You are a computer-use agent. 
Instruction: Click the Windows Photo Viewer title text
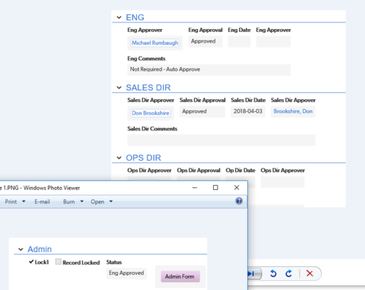(x=51, y=188)
